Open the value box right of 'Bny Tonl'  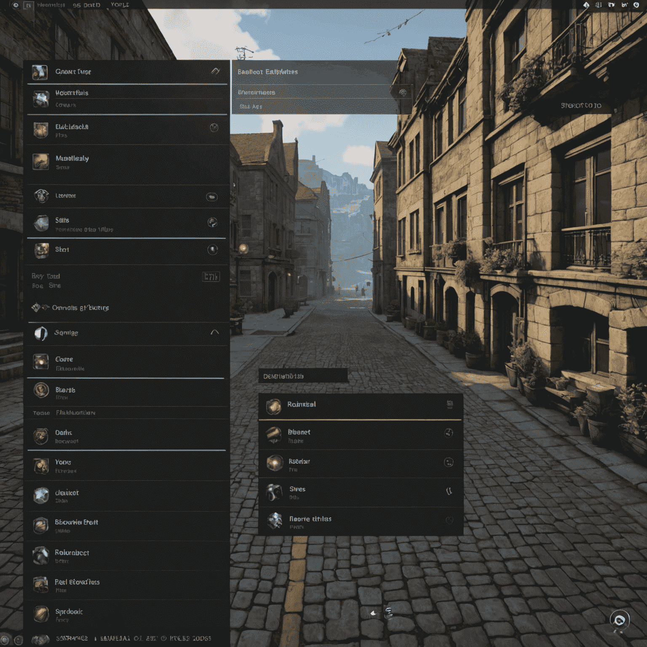click(211, 277)
